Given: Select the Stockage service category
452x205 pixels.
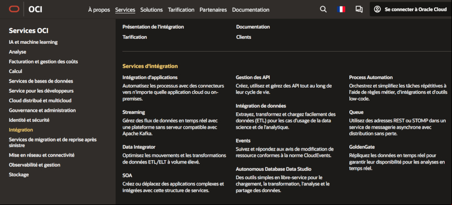Looking at the screenshot, I should (19, 175).
